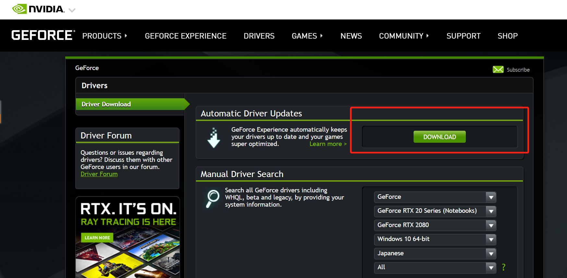This screenshot has height=278, width=567.
Task: Go to the Support page
Action: tap(463, 36)
